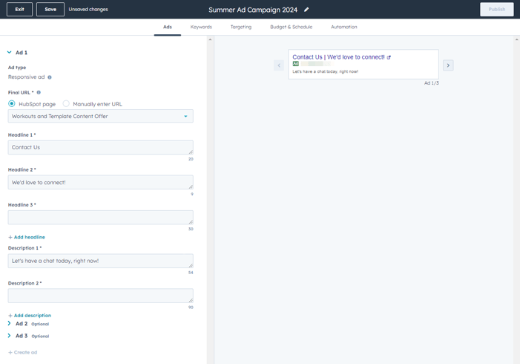This screenshot has width=520, height=364.
Task: Expand the Ad 2 optional section
Action: point(10,324)
